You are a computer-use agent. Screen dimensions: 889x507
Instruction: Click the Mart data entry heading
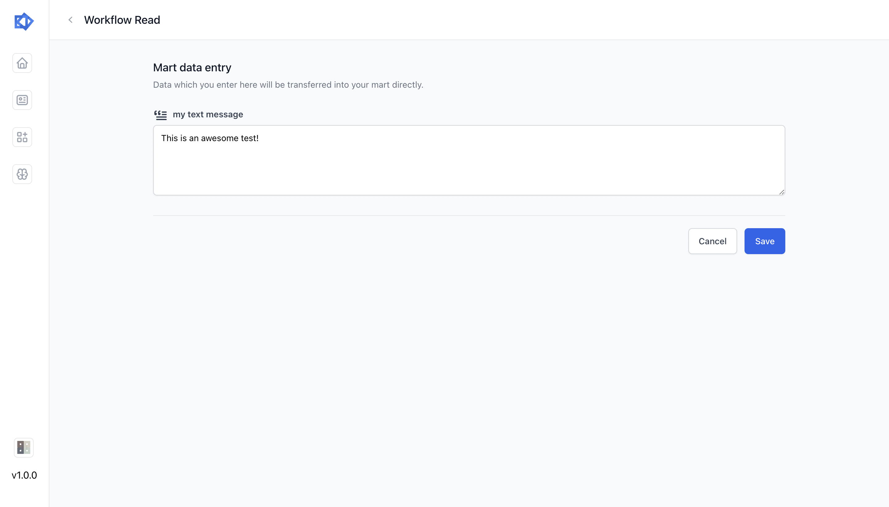click(192, 68)
